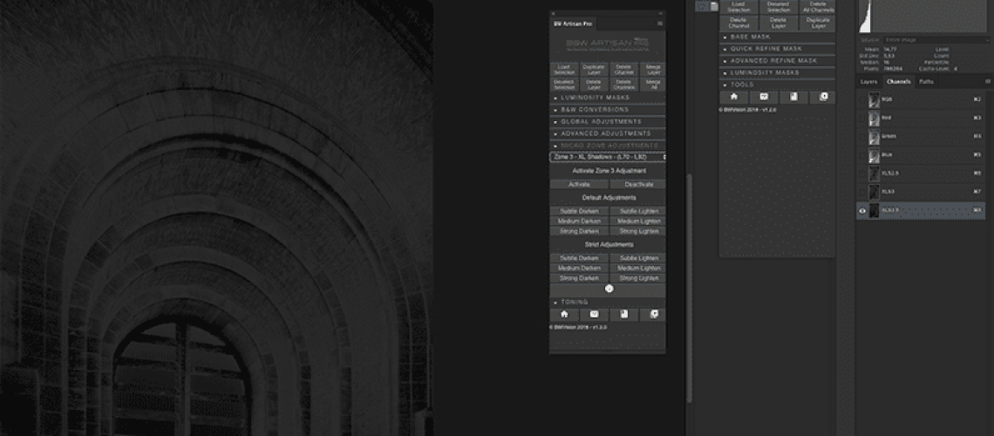Open the home icon in BW Artisan Pro panel
The width and height of the screenshot is (994, 436).
pyautogui.click(x=564, y=314)
